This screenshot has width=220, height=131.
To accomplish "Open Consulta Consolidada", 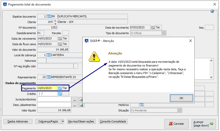I will [x=113, y=121].
